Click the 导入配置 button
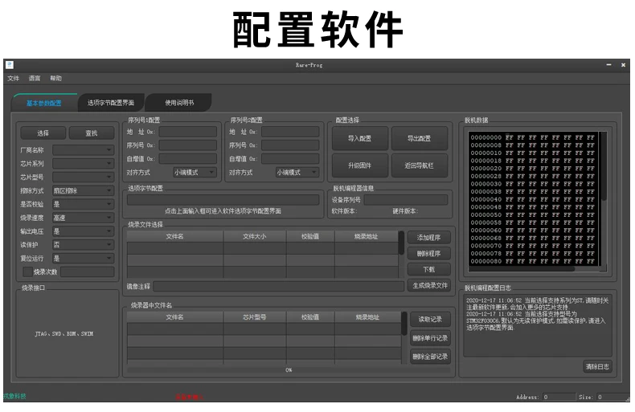The image size is (635, 412). tap(358, 138)
